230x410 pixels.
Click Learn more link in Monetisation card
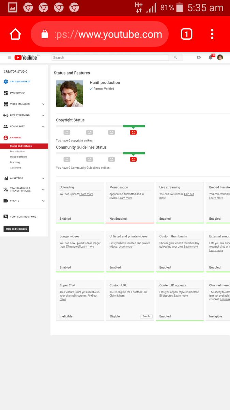125,198
